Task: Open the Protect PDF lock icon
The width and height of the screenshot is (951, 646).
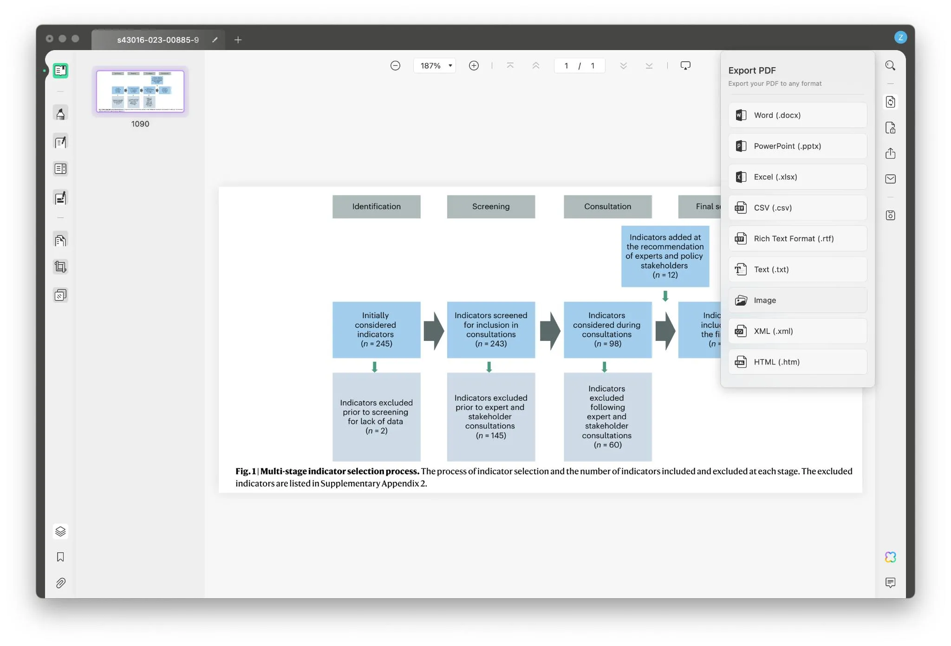Action: pyautogui.click(x=890, y=128)
